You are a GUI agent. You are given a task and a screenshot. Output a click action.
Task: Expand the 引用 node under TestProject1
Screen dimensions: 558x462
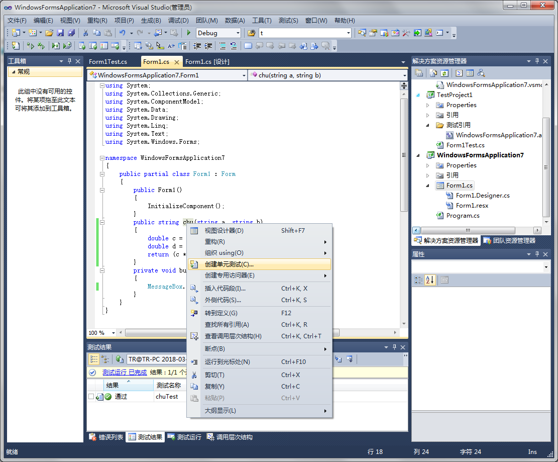pos(428,115)
